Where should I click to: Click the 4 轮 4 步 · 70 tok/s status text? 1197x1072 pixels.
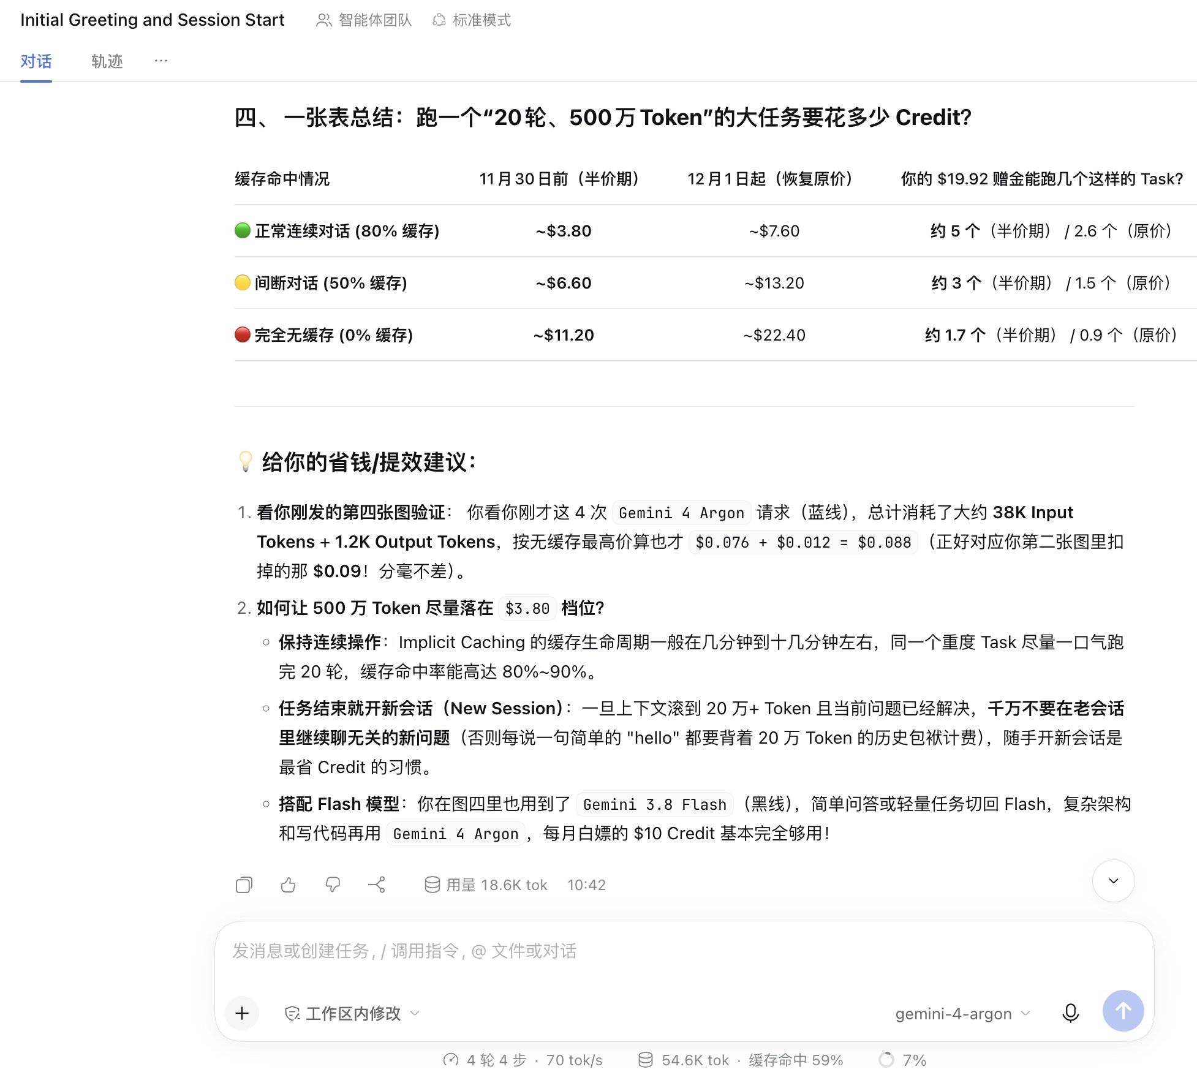click(x=534, y=1060)
